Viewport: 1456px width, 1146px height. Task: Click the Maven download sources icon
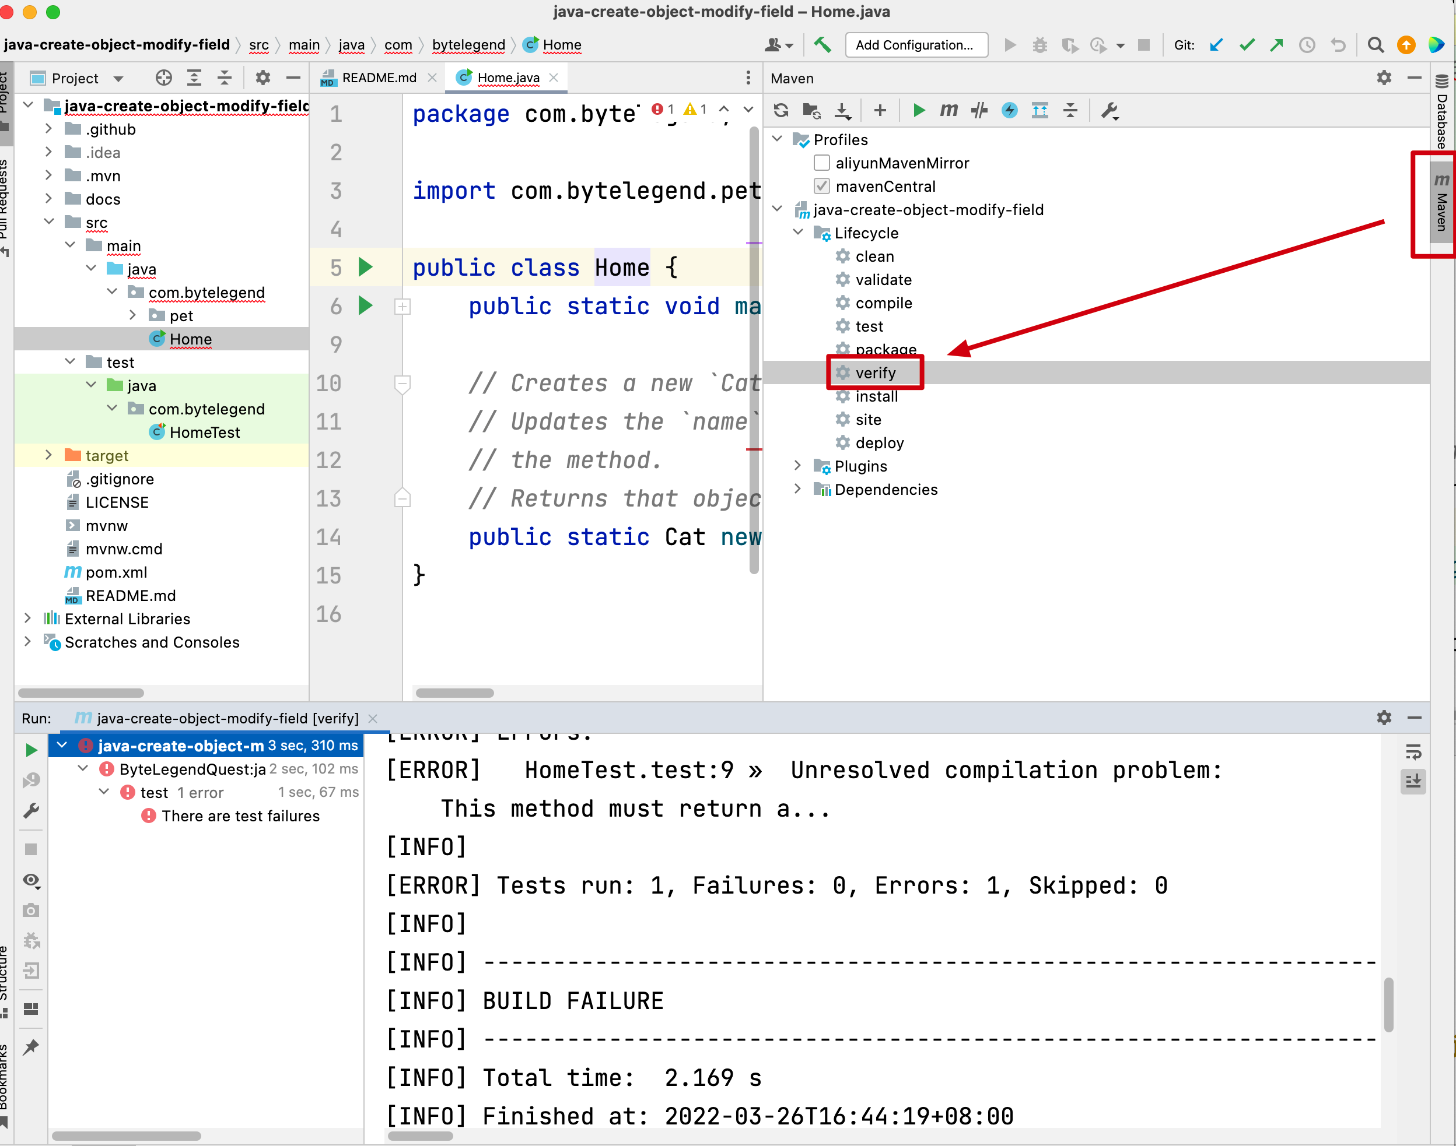pos(845,113)
